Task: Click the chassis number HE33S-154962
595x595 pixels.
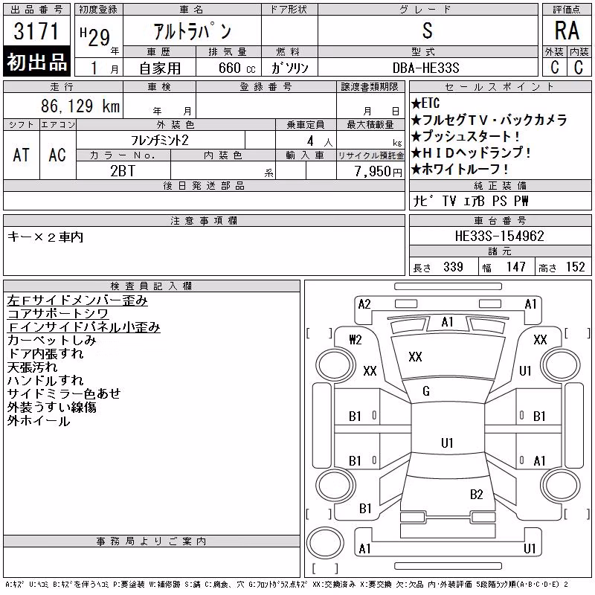Action: [x=499, y=236]
